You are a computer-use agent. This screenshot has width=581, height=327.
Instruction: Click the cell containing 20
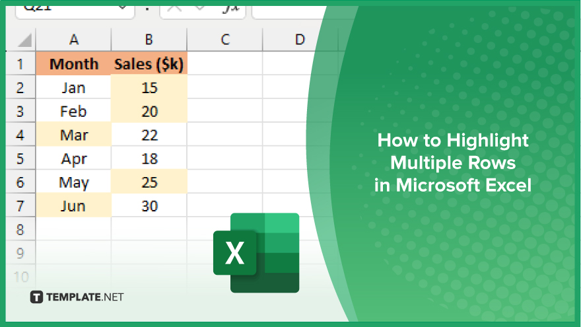[149, 111]
